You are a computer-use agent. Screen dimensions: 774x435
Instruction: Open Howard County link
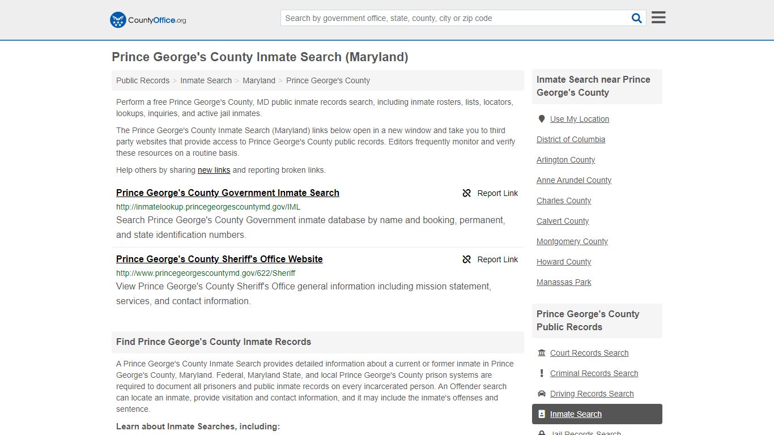click(x=564, y=262)
